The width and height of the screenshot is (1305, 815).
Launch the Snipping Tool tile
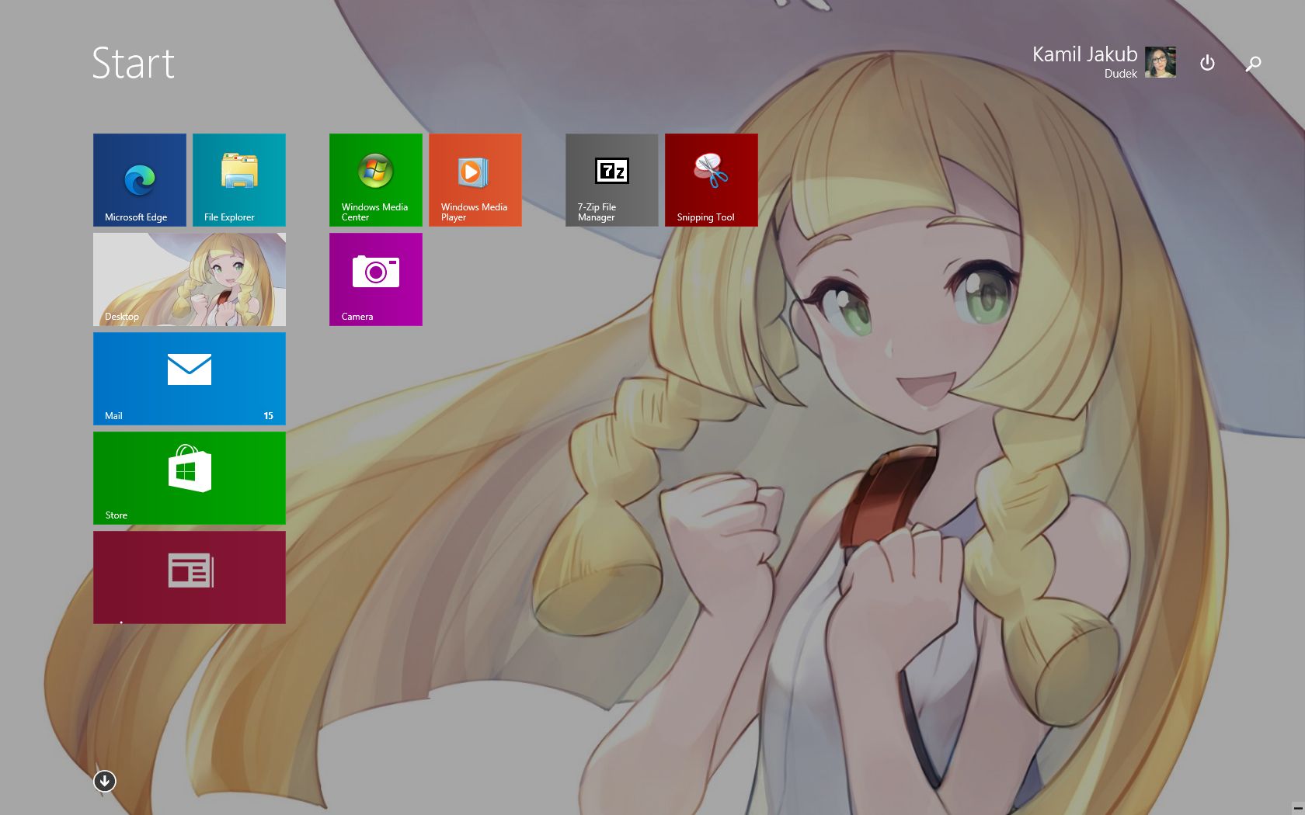click(x=712, y=180)
